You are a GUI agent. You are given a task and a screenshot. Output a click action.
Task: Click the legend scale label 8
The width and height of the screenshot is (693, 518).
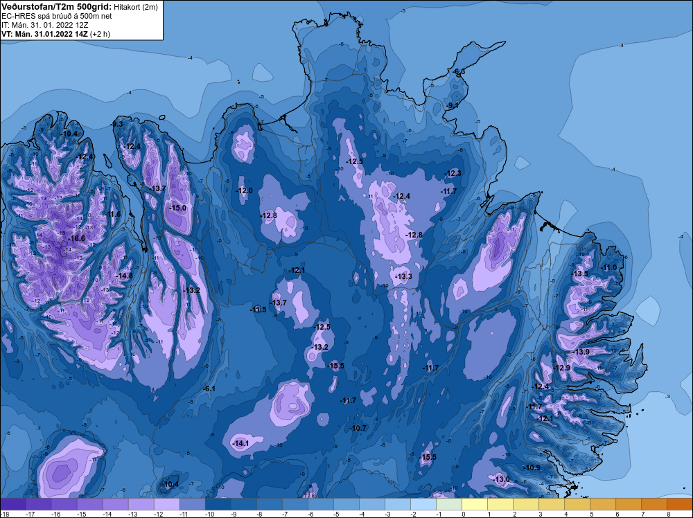669,514
